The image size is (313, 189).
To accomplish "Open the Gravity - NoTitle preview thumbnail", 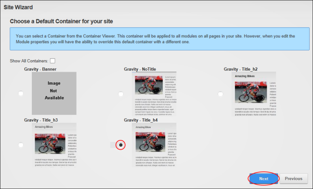I will tap(154, 94).
